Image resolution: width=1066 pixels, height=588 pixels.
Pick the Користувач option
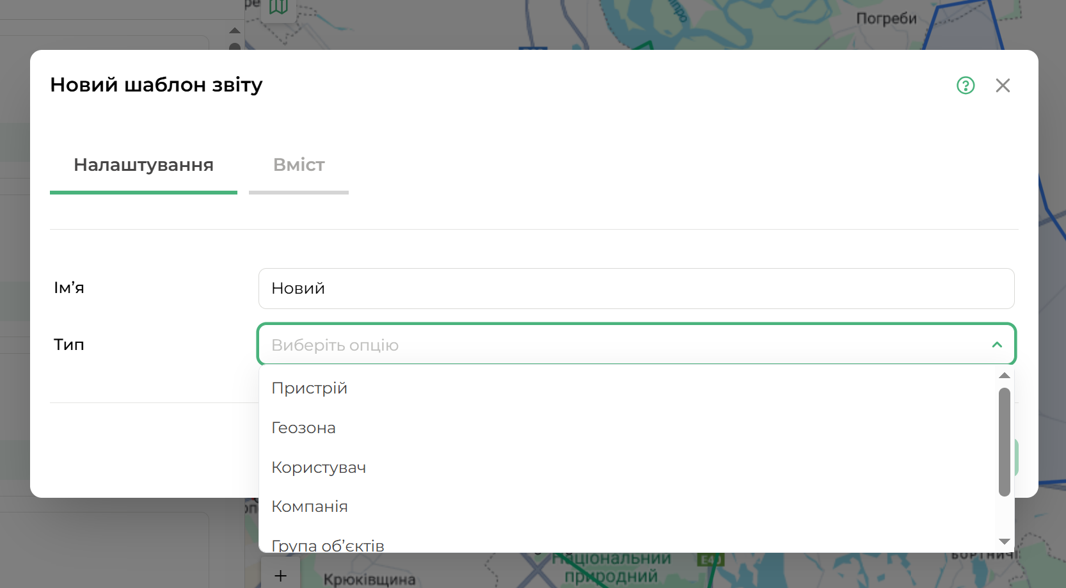[319, 468]
